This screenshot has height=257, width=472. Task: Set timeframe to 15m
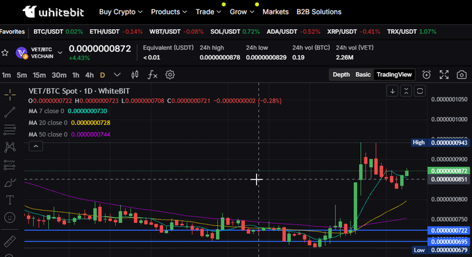click(x=40, y=75)
